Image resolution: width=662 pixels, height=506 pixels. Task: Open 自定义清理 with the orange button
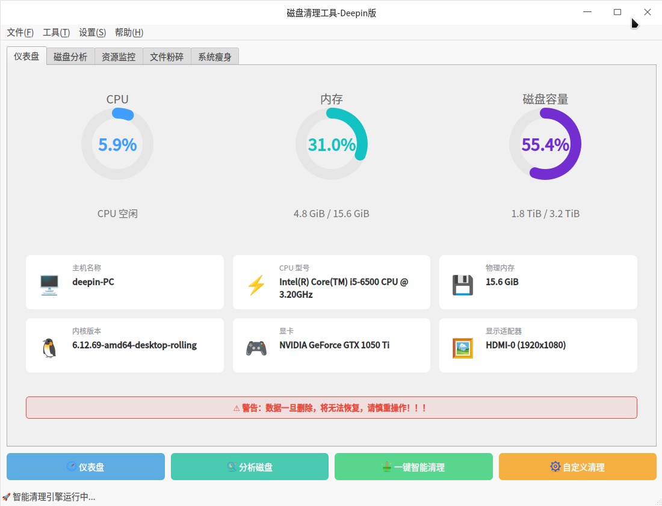[x=578, y=467]
